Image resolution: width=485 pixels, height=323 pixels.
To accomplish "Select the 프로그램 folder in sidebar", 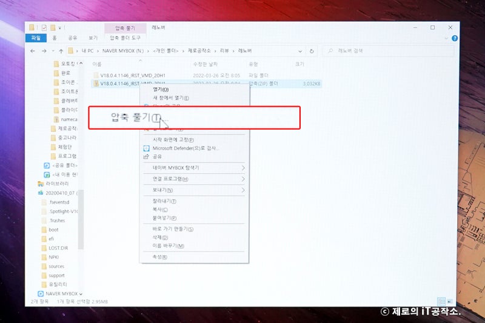I will (64, 156).
